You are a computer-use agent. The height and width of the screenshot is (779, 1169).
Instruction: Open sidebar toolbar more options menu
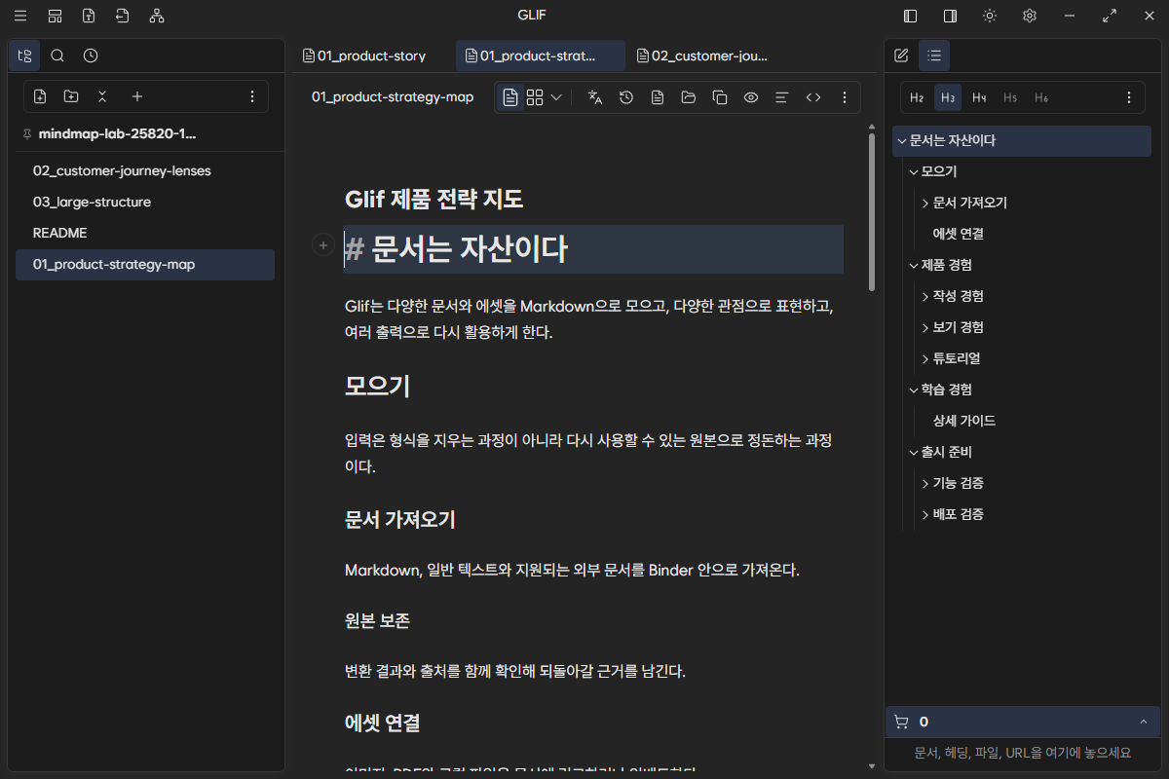[252, 96]
